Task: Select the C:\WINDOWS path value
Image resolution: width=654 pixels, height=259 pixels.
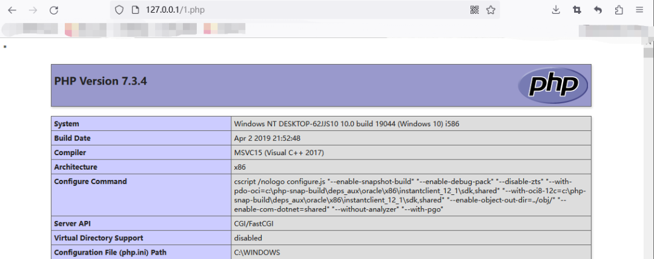Action: [257, 252]
